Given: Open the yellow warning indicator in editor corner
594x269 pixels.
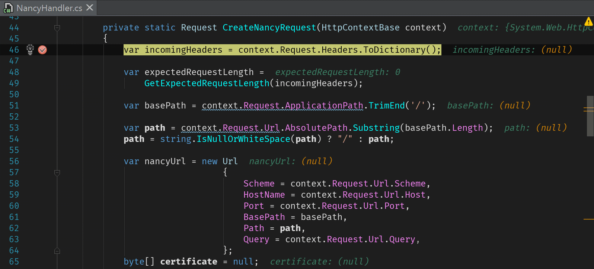Looking at the screenshot, I should [588, 22].
